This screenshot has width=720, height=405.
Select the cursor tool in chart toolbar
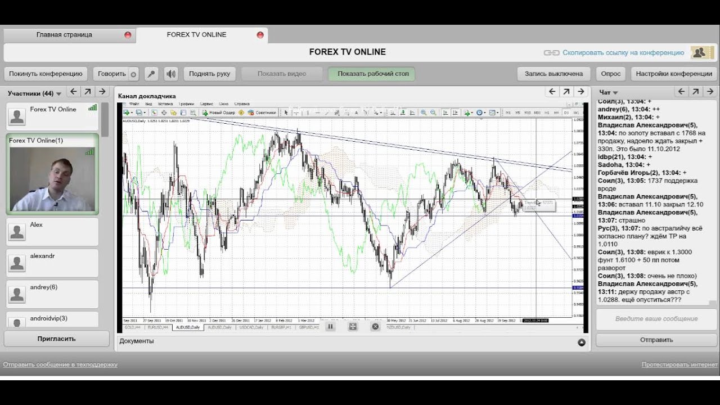click(x=286, y=112)
